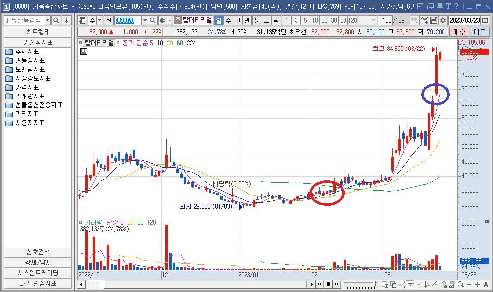Select the 분 minute chart period
The width and height of the screenshot is (493, 292).
tap(257, 20)
